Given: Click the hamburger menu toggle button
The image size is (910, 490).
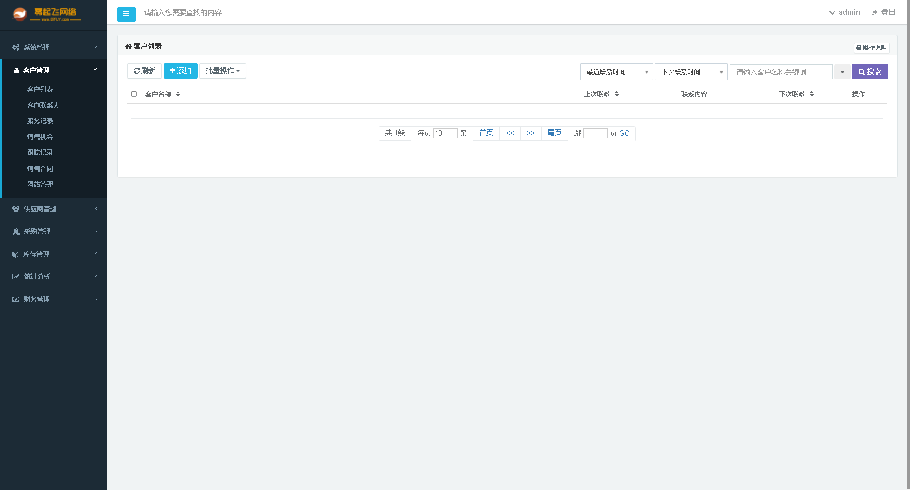Looking at the screenshot, I should click(x=126, y=14).
